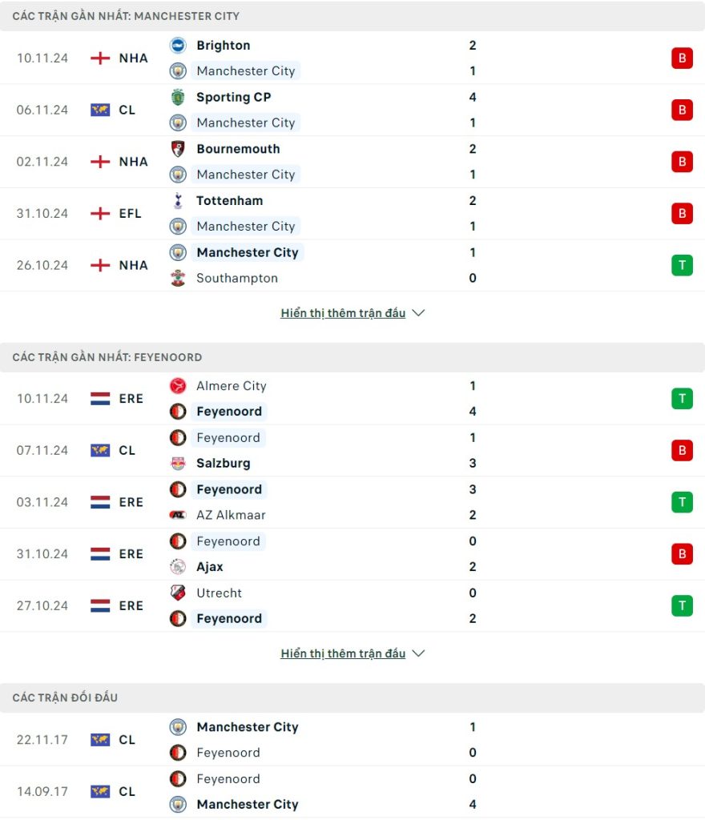
Task: Click the Sporting CP club crest
Action: click(x=178, y=97)
